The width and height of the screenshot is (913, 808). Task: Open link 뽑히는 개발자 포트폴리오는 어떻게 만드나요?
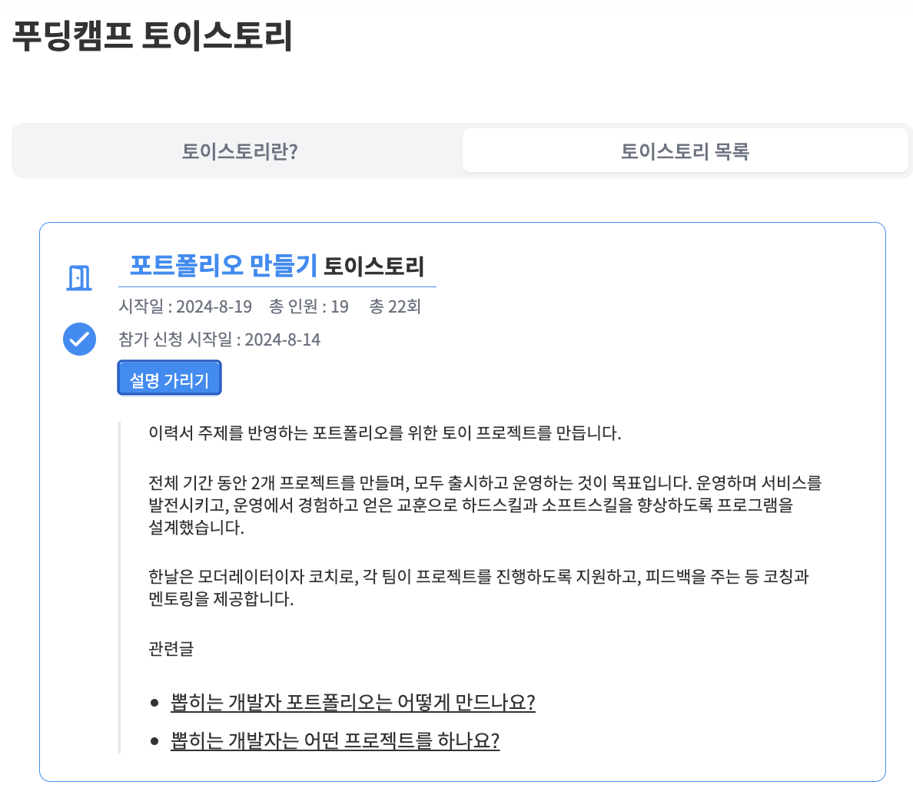tap(353, 702)
